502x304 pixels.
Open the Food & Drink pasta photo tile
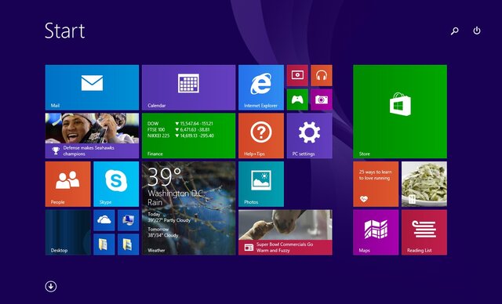(x=424, y=184)
